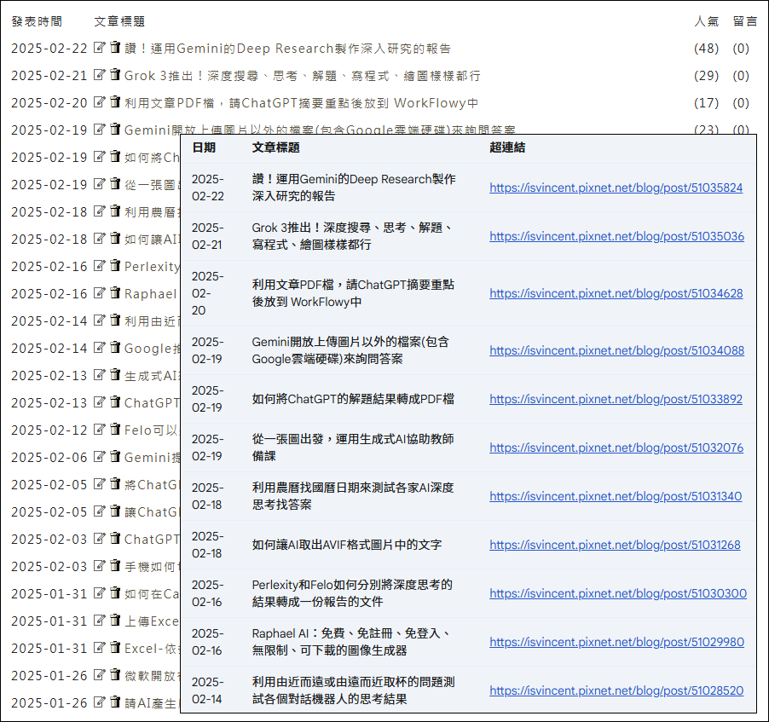Select the (17) popularity count
This screenshot has height=722, width=769.
[x=706, y=103]
